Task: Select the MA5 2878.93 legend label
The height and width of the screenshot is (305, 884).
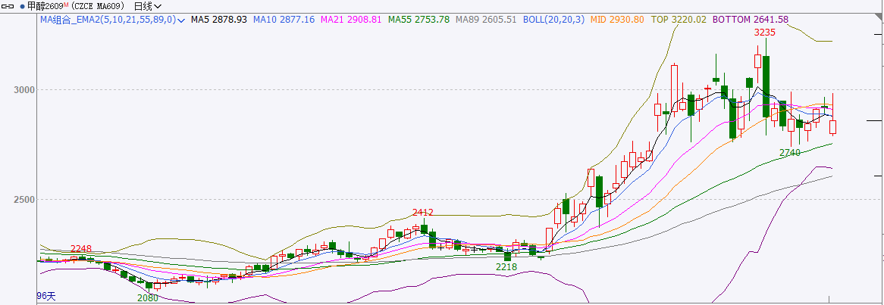Action: (x=219, y=20)
